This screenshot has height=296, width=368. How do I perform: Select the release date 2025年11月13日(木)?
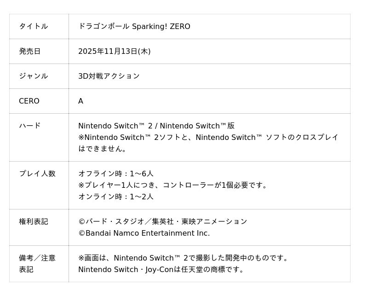coord(114,51)
